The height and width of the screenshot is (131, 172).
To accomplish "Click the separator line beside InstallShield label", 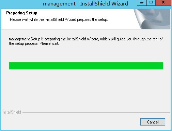I will click(96, 112).
